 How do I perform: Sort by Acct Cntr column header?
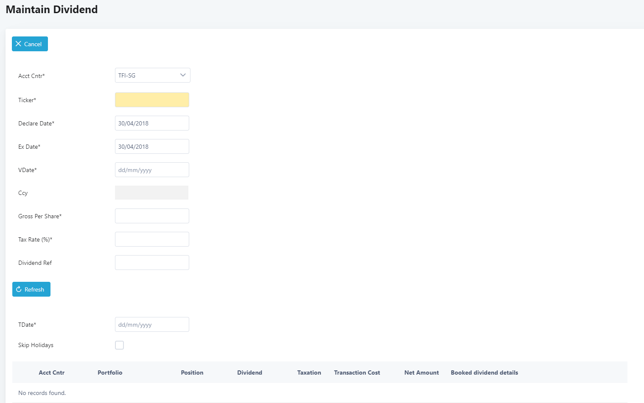52,372
